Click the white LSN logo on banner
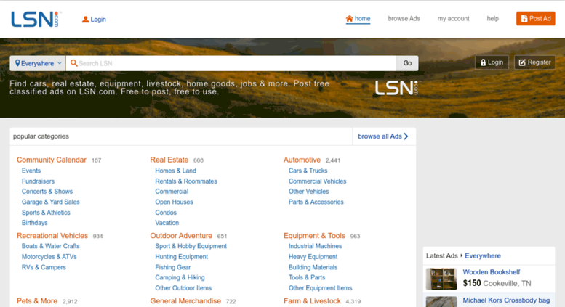 click(x=396, y=88)
